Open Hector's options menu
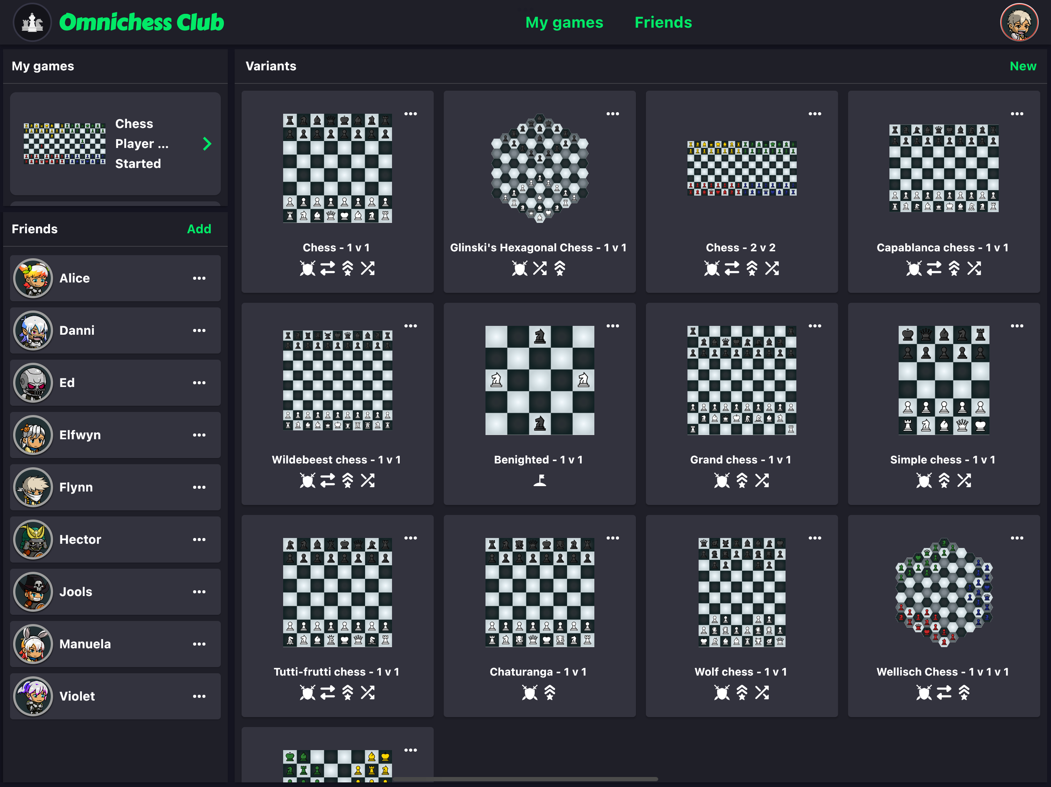Screen dimensions: 1051x787 coord(199,539)
